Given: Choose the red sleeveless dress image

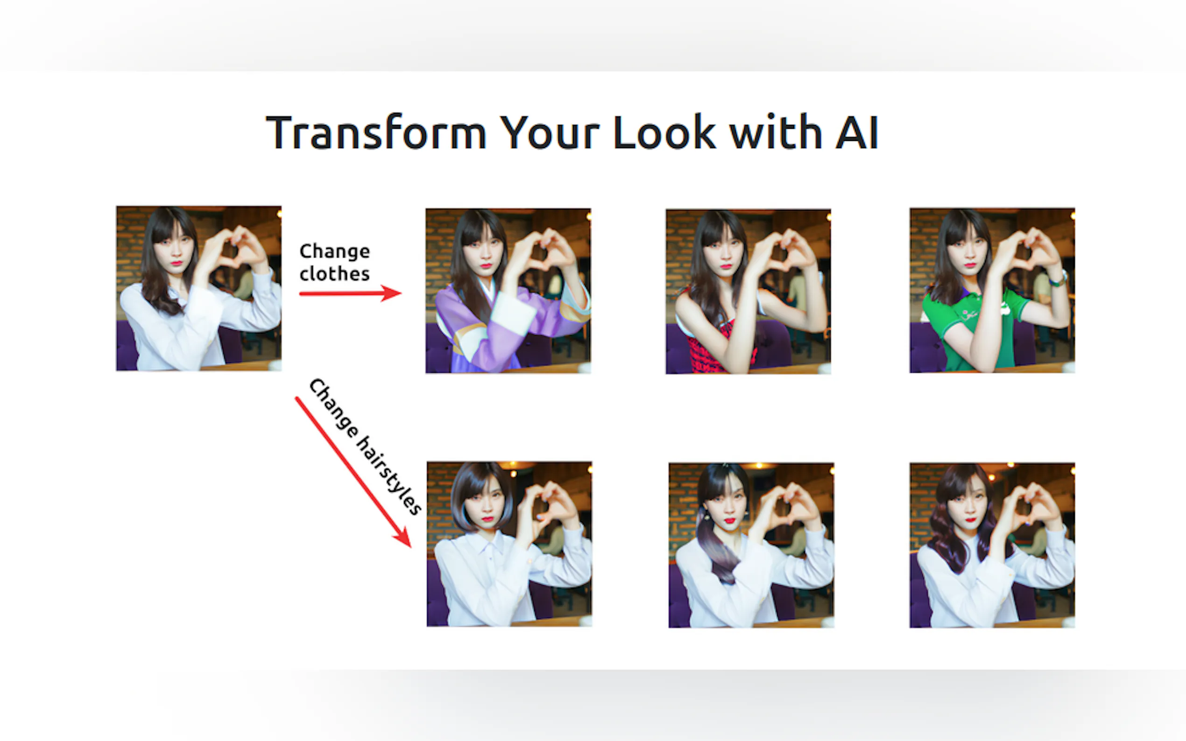Looking at the screenshot, I should (748, 292).
